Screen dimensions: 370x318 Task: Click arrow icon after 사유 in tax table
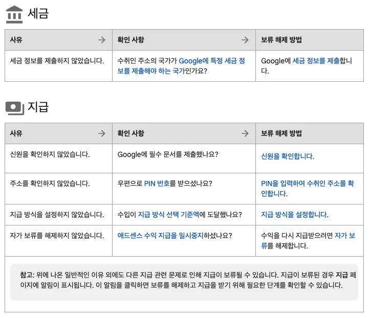click(102, 40)
